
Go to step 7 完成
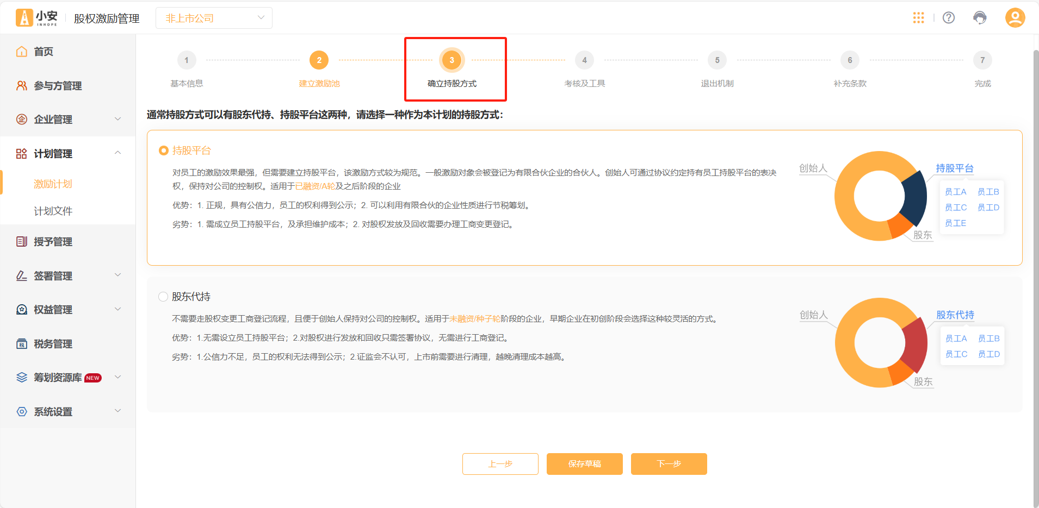(982, 70)
